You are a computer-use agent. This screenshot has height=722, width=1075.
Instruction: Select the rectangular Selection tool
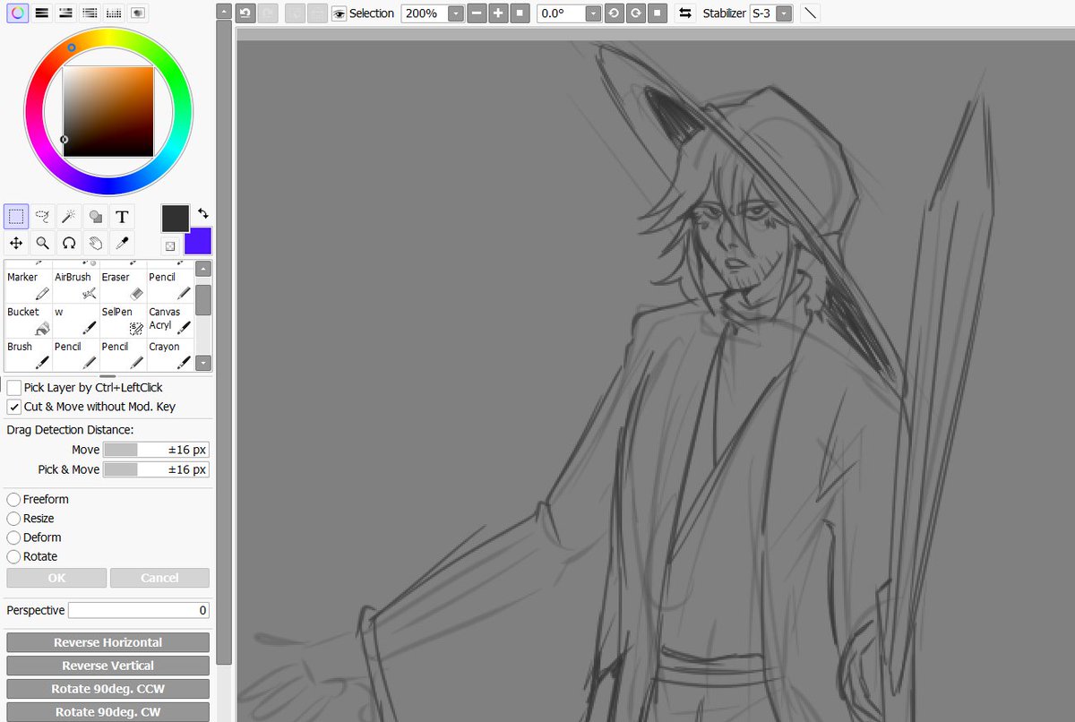(16, 216)
